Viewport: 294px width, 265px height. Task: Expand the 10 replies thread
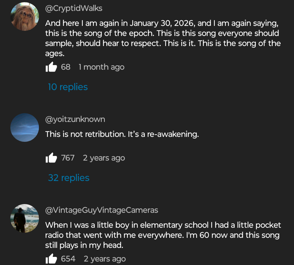68,87
